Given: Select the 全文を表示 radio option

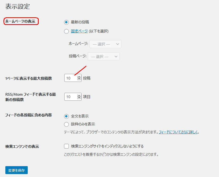Looking at the screenshot, I should 66,116.
